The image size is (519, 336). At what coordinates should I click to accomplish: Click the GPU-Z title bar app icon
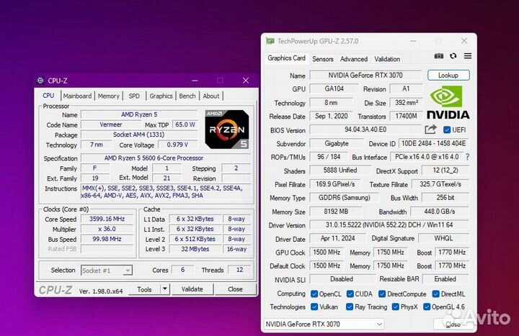pyautogui.click(x=270, y=41)
